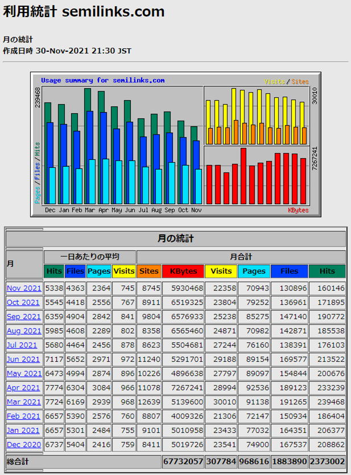This screenshot has width=351, height=475.
Task: Click the 月の統計 table title bar
Action: tap(175, 238)
